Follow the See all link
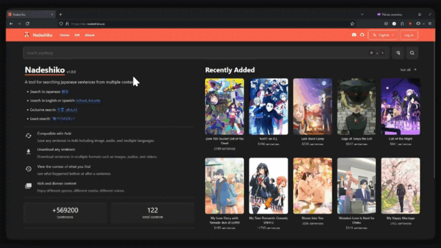The width and height of the screenshot is (441, 248). click(x=408, y=70)
